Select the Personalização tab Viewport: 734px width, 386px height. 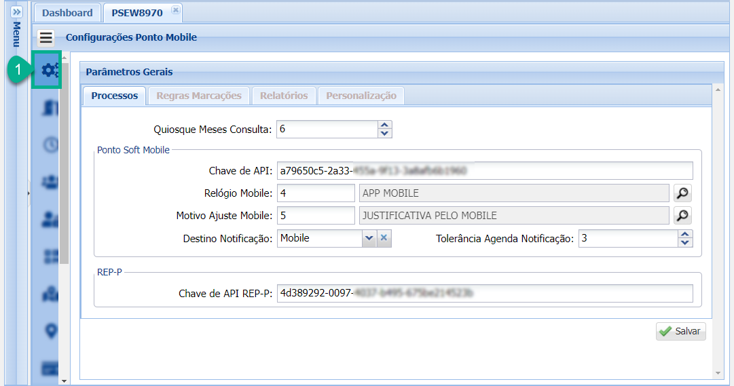pyautogui.click(x=361, y=96)
